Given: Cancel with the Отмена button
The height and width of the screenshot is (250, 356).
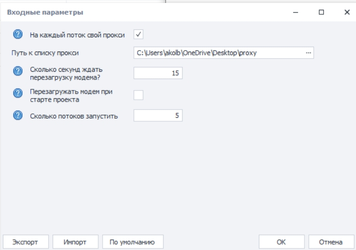Looking at the screenshot, I should tap(331, 241).
